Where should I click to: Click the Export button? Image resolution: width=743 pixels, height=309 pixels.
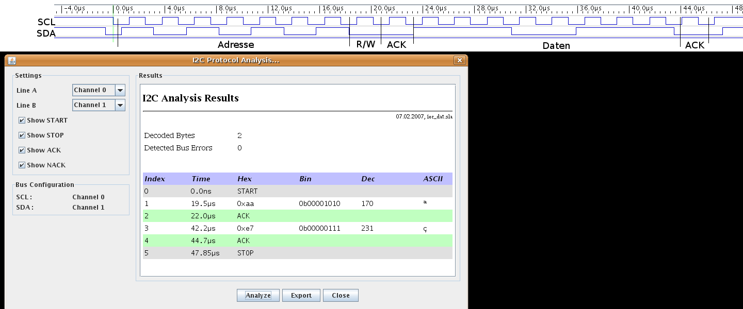(x=301, y=296)
